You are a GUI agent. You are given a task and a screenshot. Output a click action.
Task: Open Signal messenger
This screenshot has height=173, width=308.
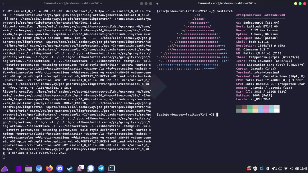click(x=90, y=168)
